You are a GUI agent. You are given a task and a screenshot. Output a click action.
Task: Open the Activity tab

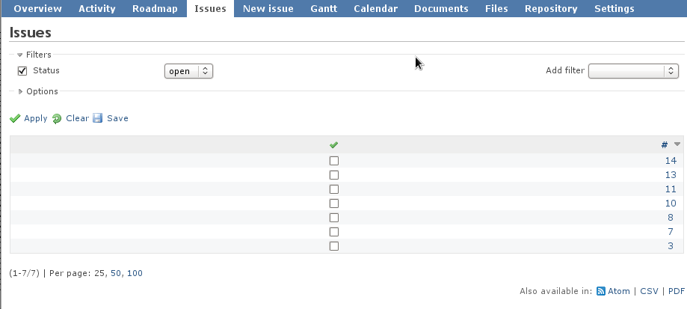click(x=97, y=9)
